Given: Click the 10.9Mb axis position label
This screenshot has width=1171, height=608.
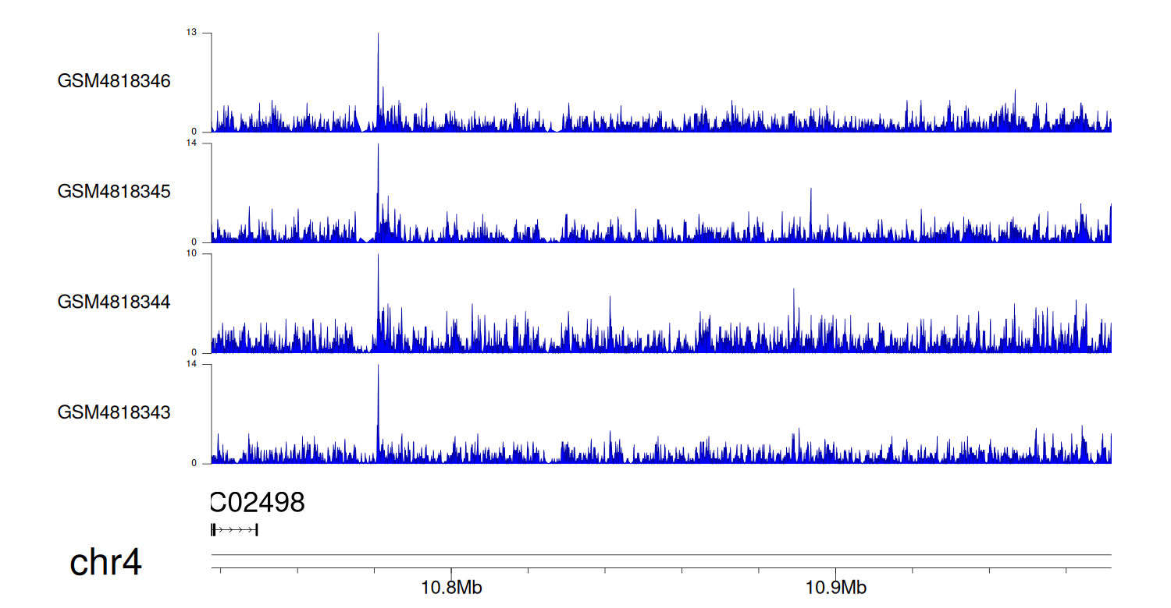Looking at the screenshot, I should point(835,588).
